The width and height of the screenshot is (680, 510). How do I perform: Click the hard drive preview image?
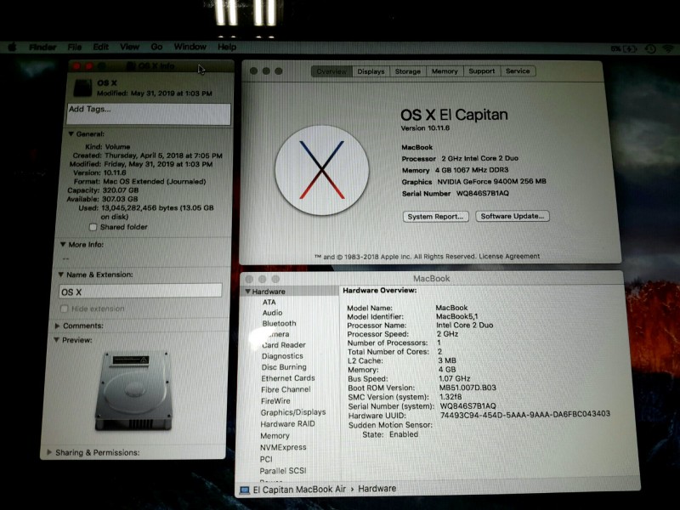click(x=134, y=390)
